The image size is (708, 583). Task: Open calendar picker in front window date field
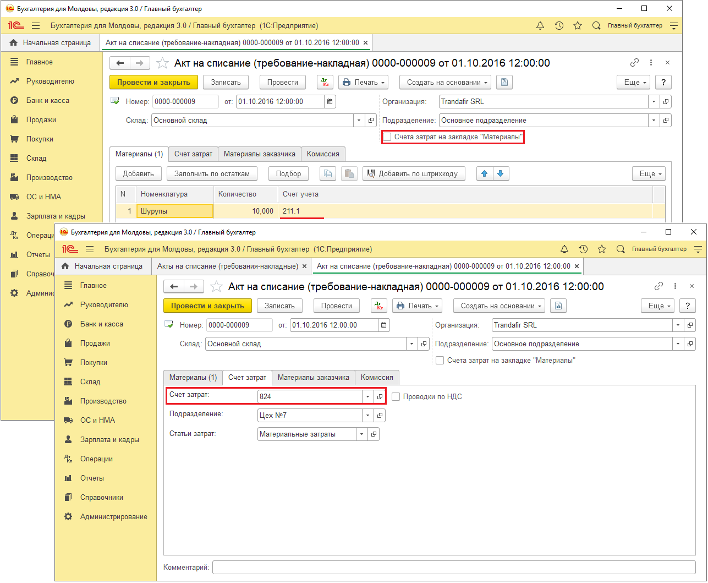(384, 325)
